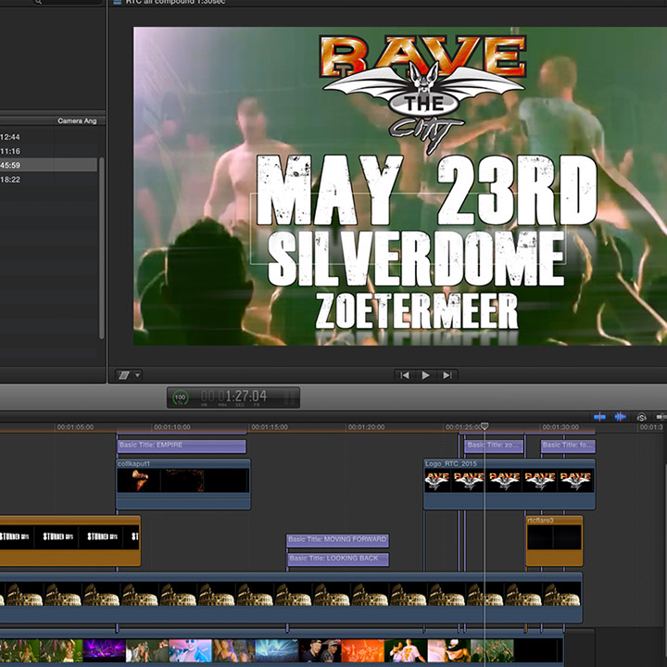Open the audio meters in the dashboard
The height and width of the screenshot is (667, 667).
tap(289, 397)
